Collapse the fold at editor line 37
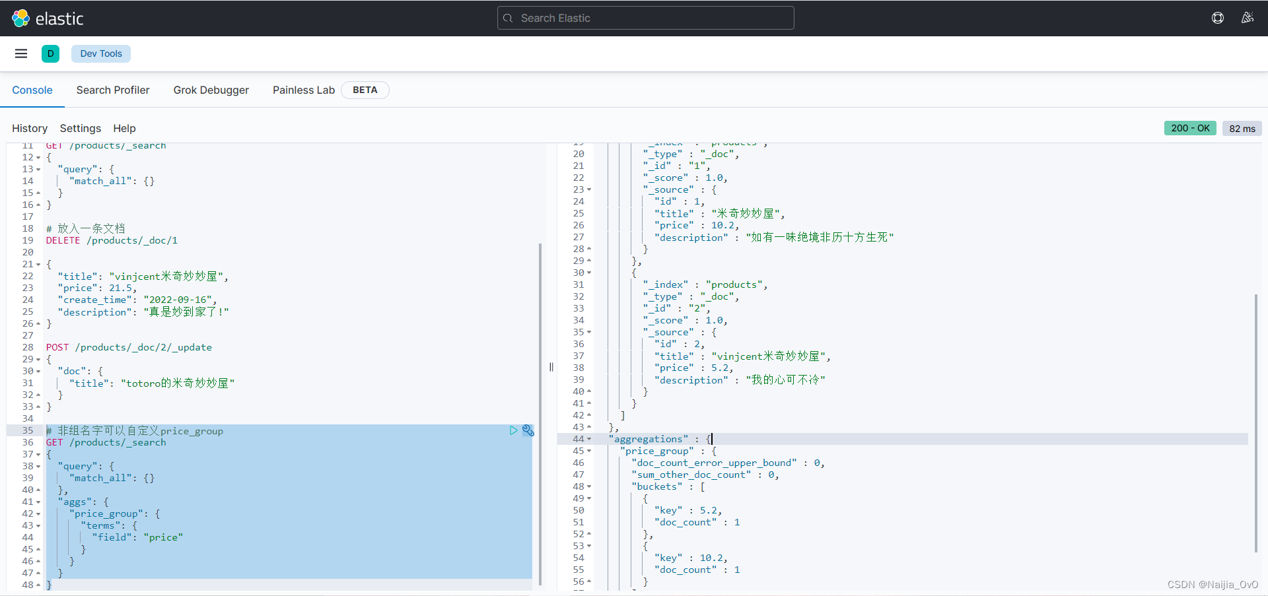 click(38, 455)
